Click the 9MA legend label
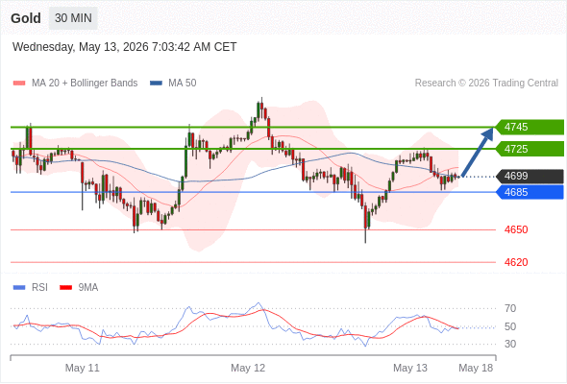567x384 pixels. click(88, 288)
